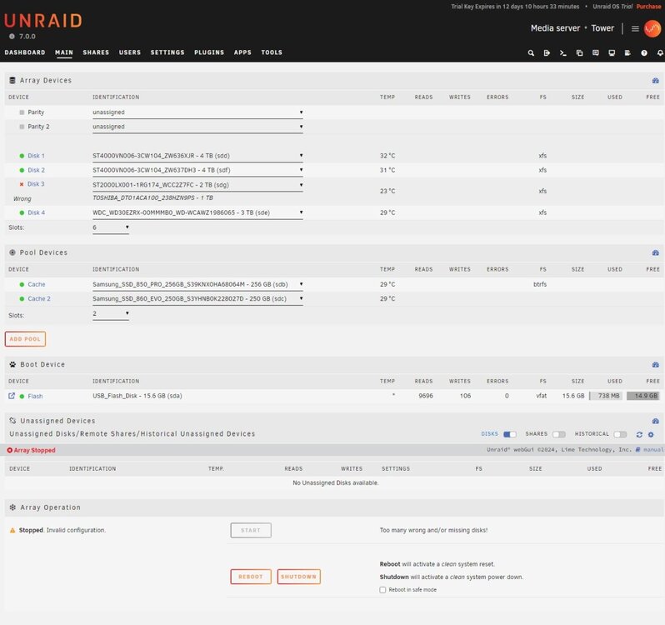This screenshot has height=625, width=665.
Task: Open the Disk 1 device dropdown
Action: pyautogui.click(x=197, y=156)
